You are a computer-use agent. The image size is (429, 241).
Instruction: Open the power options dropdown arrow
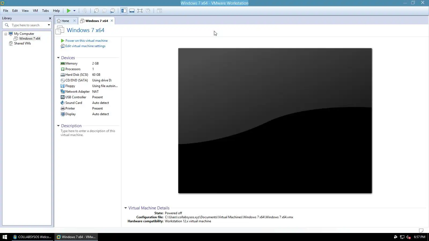click(75, 11)
